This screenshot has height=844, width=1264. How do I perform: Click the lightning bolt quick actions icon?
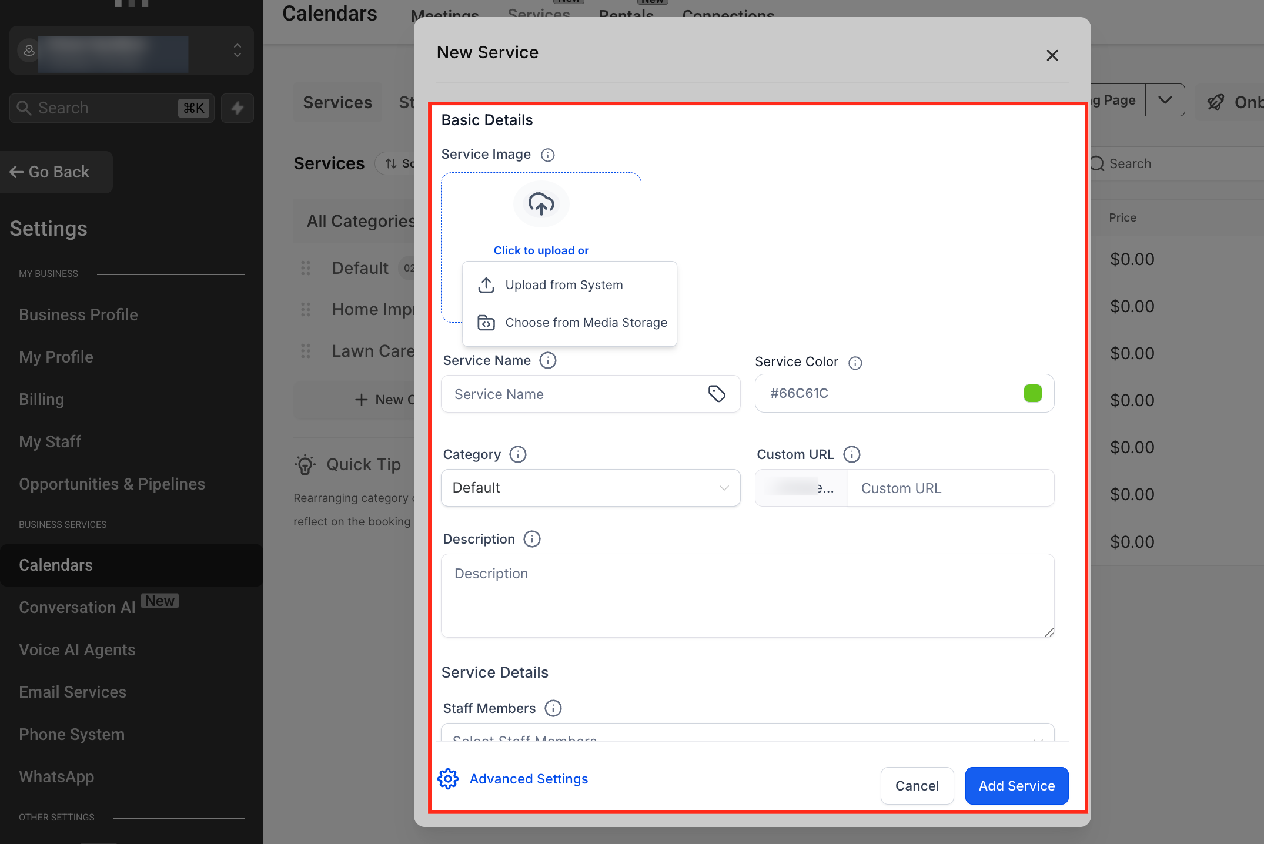coord(238,108)
